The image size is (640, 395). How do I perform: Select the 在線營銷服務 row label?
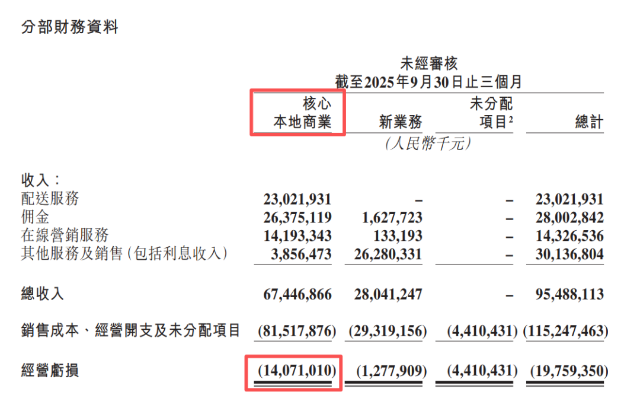[x=65, y=235]
